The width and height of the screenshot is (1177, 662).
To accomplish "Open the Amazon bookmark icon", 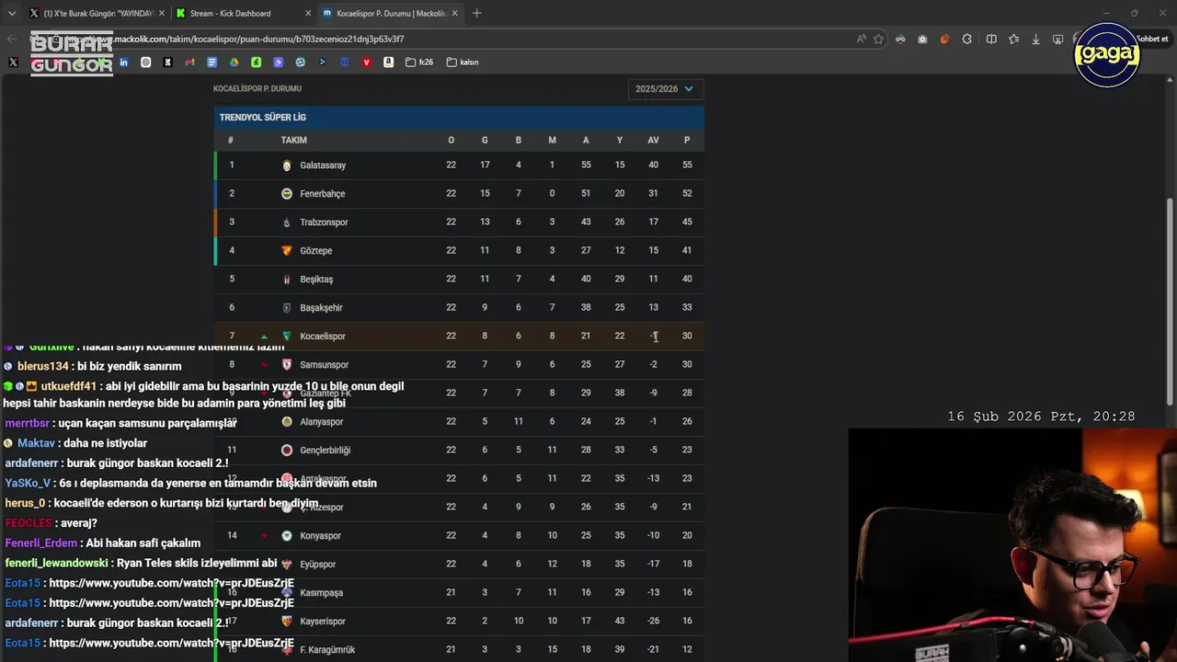I will pyautogui.click(x=389, y=63).
